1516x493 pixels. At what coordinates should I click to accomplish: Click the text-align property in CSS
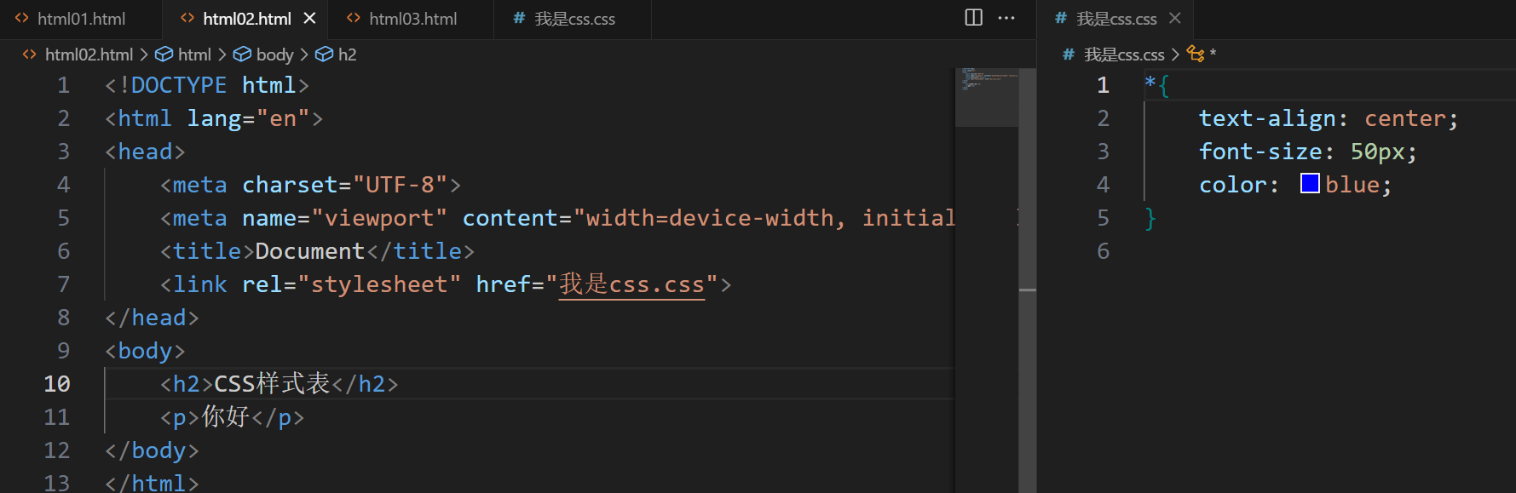1267,118
